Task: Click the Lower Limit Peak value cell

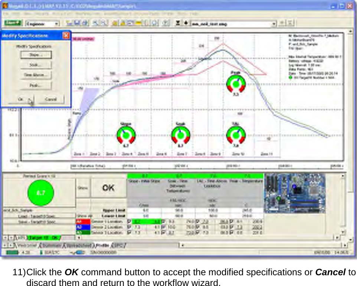Action: 247,215
